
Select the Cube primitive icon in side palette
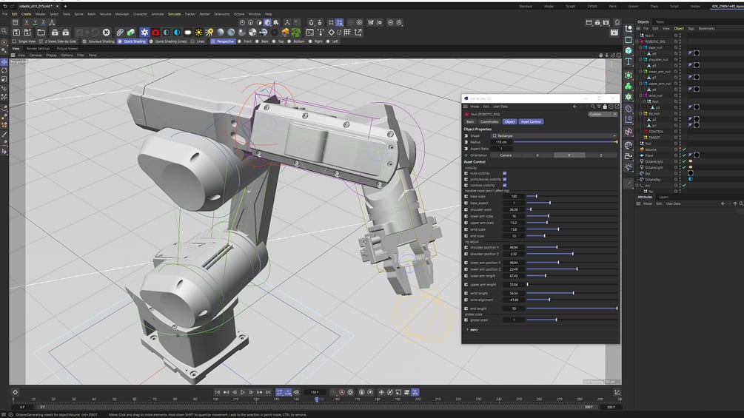tap(629, 50)
